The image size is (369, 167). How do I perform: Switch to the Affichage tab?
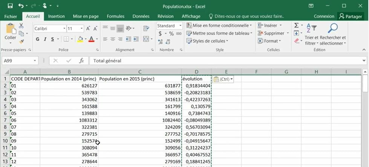[191, 17]
